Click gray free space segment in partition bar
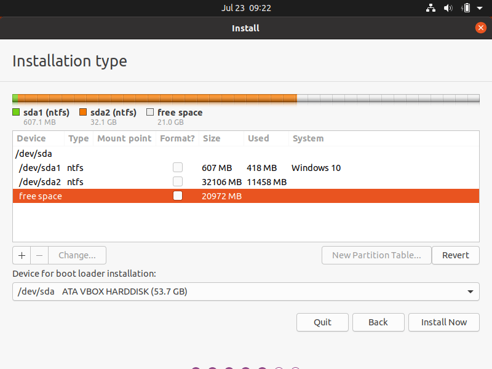Image resolution: width=492 pixels, height=369 pixels. [x=388, y=98]
